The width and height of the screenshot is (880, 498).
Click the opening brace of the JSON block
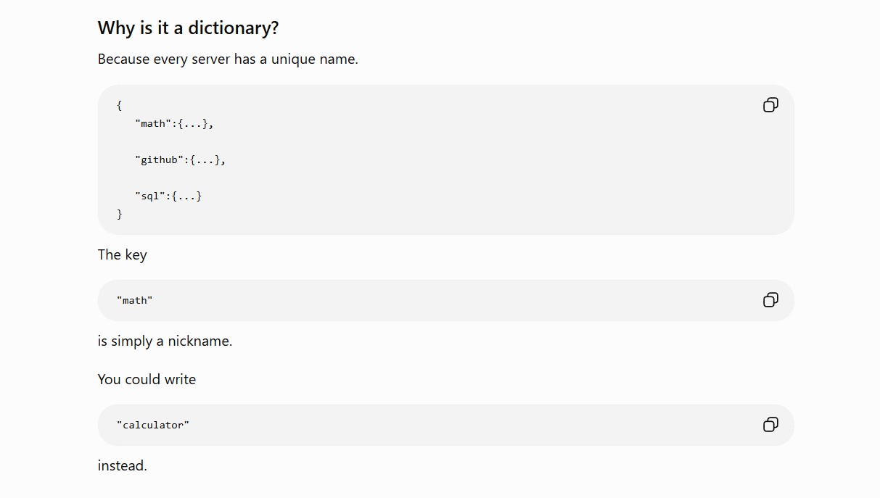120,105
